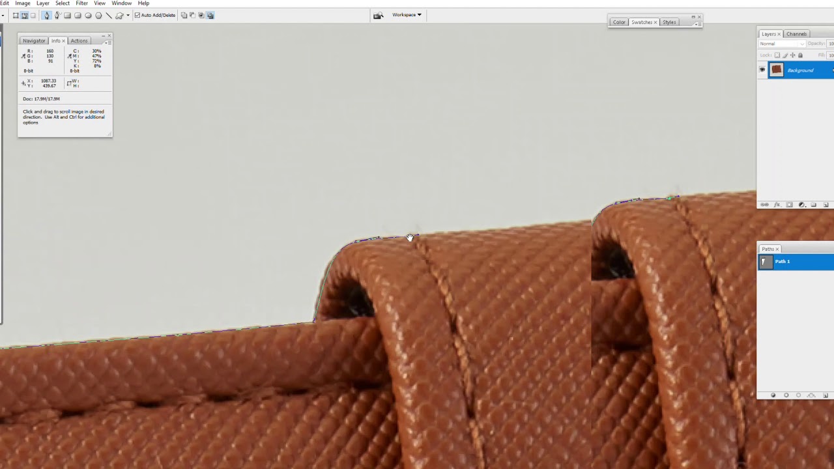Make work path from selection icon

811,395
